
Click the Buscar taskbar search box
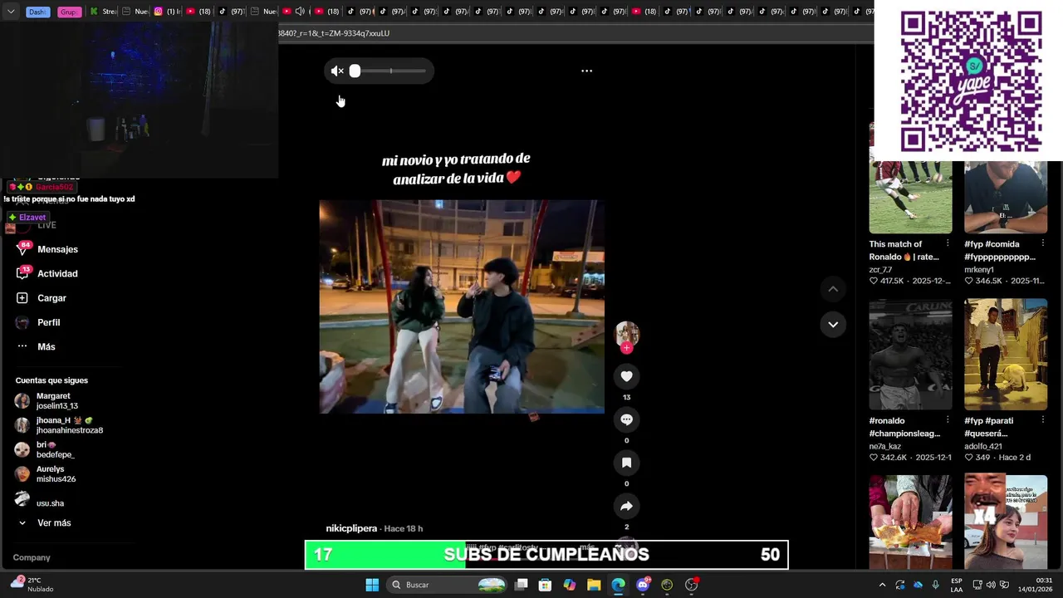448,585
